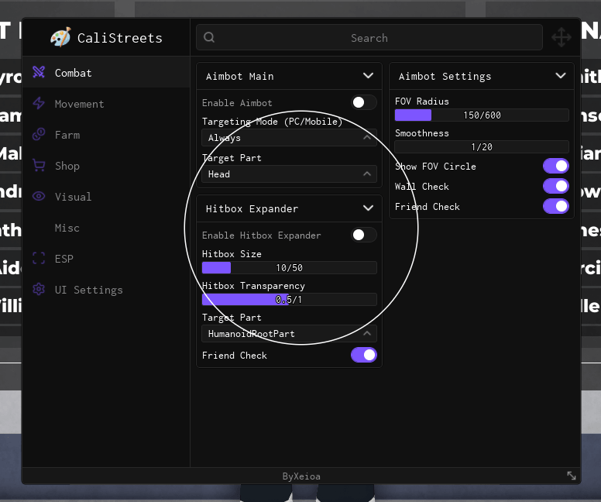Open the Combat tab
601x502 pixels.
[x=106, y=73]
